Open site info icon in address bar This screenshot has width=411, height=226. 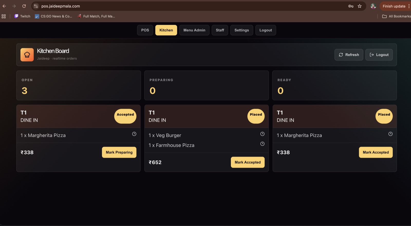[36, 6]
